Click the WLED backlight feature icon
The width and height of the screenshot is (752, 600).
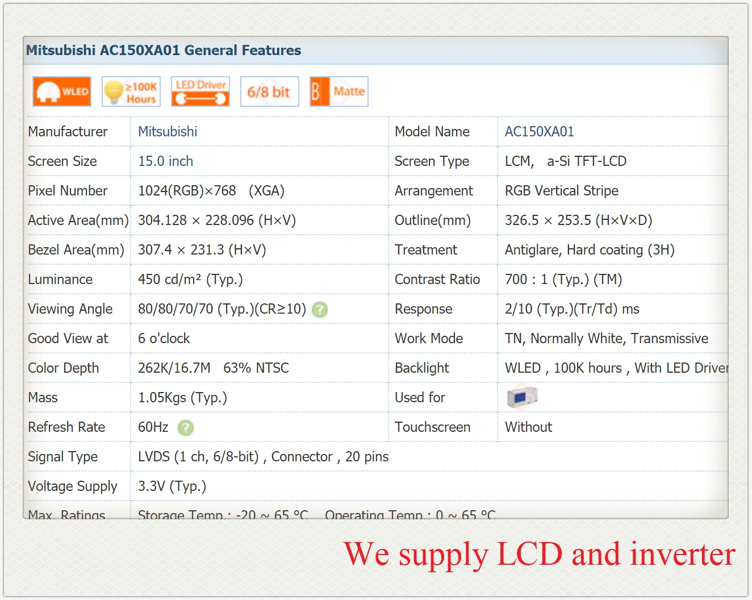(x=62, y=91)
